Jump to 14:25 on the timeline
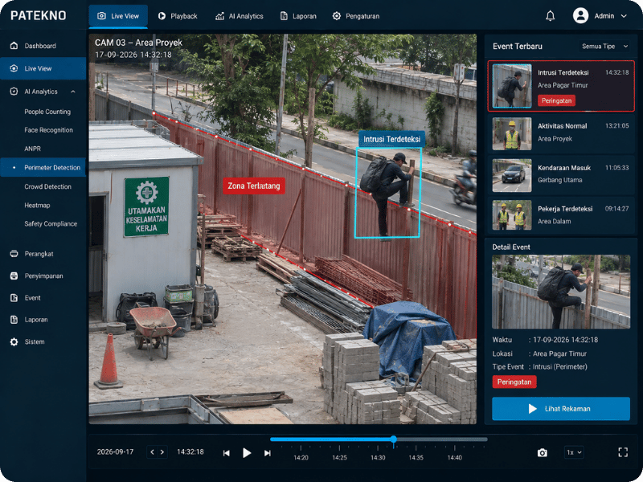Image resolution: width=643 pixels, height=482 pixels. click(339, 457)
